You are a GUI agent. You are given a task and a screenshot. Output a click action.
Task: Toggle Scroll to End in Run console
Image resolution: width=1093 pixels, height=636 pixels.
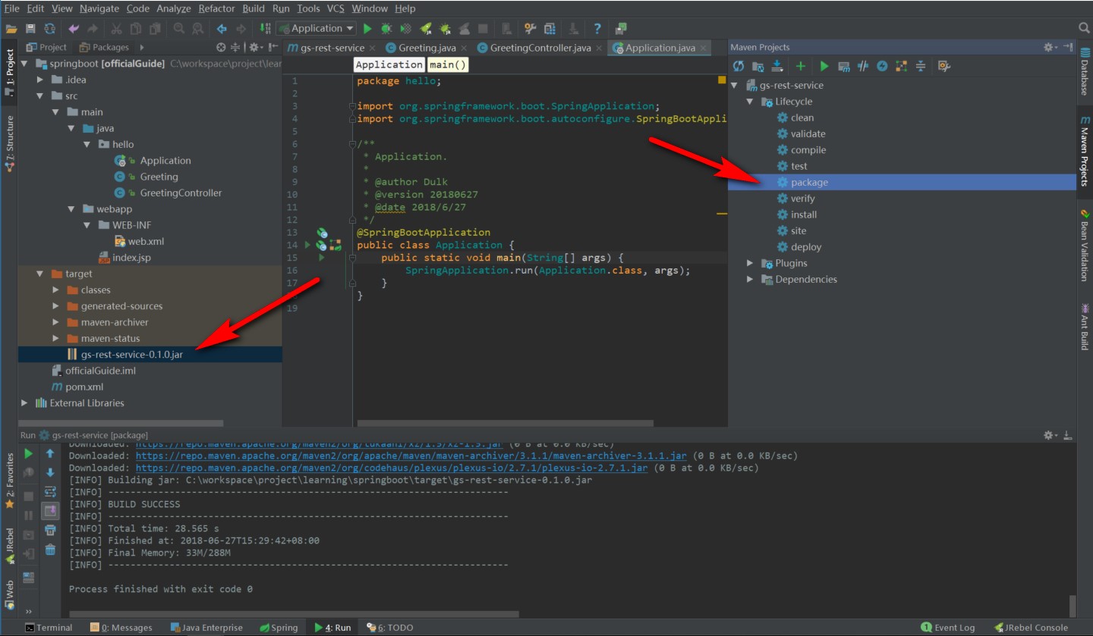[x=50, y=511]
